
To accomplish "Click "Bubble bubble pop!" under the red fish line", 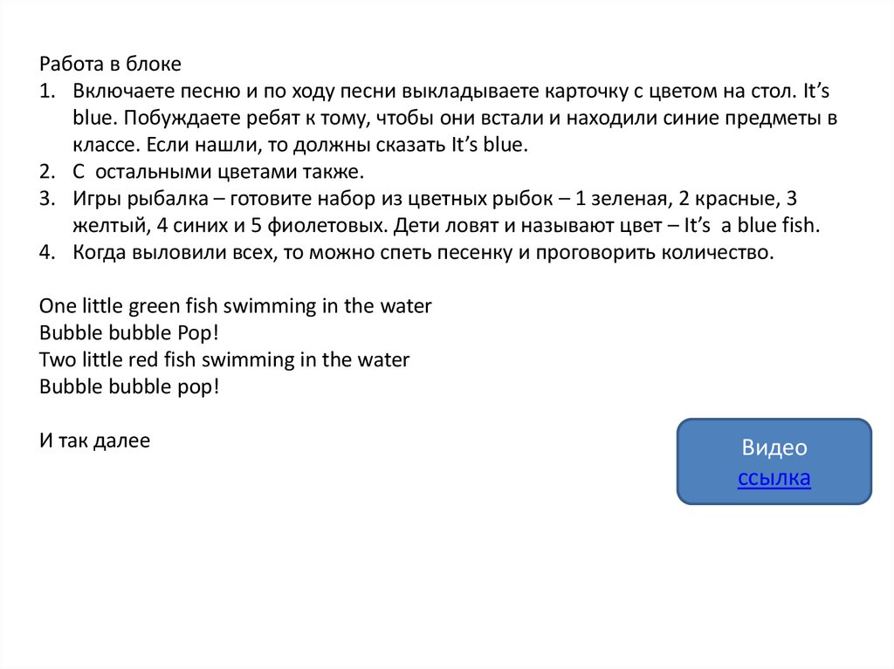I will [x=128, y=386].
